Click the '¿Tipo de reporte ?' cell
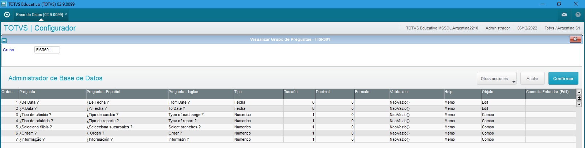Image resolution: width=585 pixels, height=148 pixels. pyautogui.click(x=127, y=121)
